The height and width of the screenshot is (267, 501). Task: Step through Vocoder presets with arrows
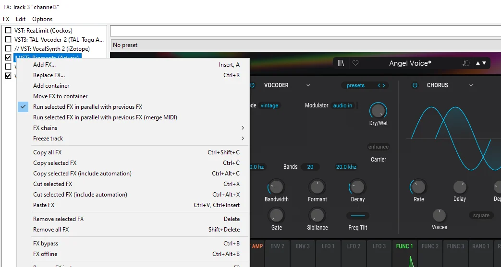point(381,85)
